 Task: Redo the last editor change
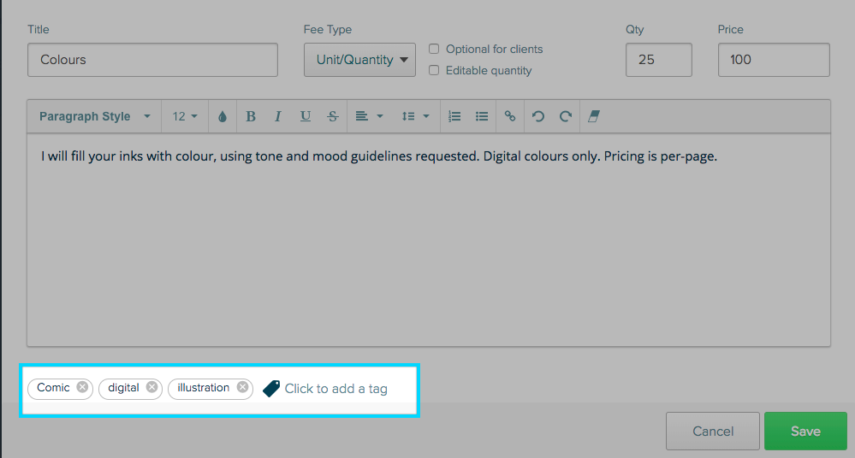[565, 116]
